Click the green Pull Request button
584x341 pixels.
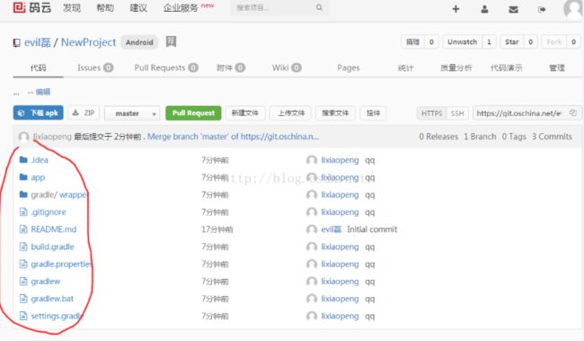point(193,113)
